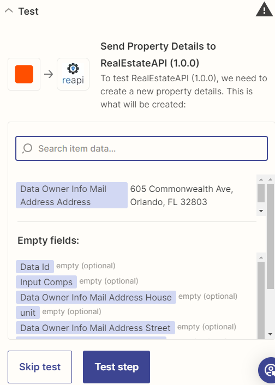
Task: Click the Test step button
Action: [116, 367]
